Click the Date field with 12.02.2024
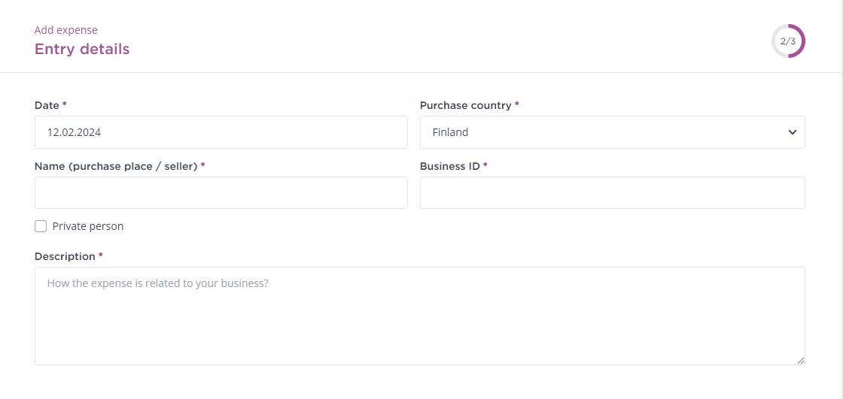The width and height of the screenshot is (843, 399). (x=221, y=132)
